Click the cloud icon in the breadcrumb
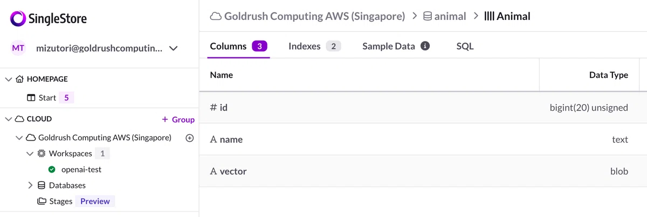Screen dimensions: 647x217 [216, 16]
